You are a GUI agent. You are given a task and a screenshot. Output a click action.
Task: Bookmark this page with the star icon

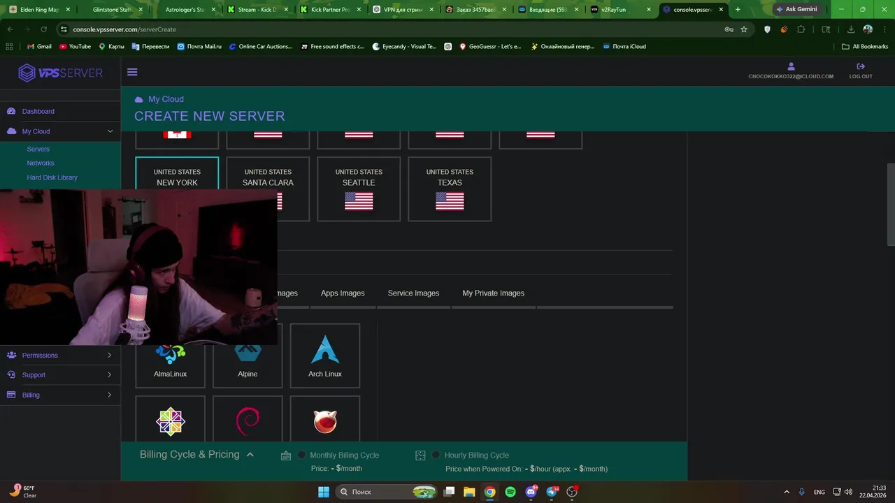tap(744, 29)
